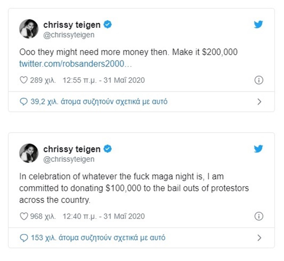This screenshot has width=284, height=261.
Task: Click the reply bubble icon beside 153 χιλ.
Action: tap(24, 238)
